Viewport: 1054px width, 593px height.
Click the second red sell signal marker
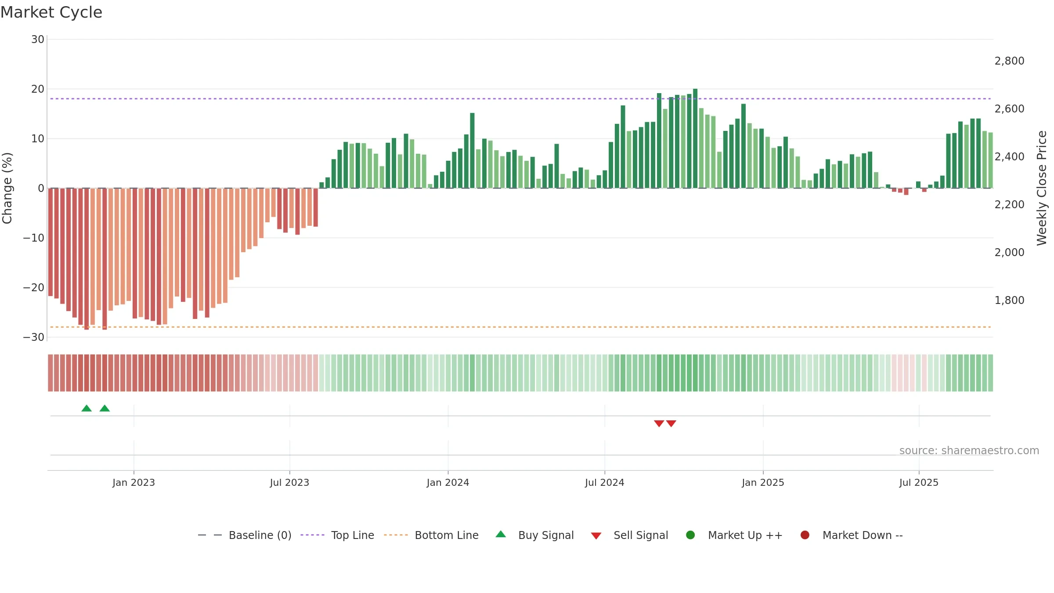[671, 423]
